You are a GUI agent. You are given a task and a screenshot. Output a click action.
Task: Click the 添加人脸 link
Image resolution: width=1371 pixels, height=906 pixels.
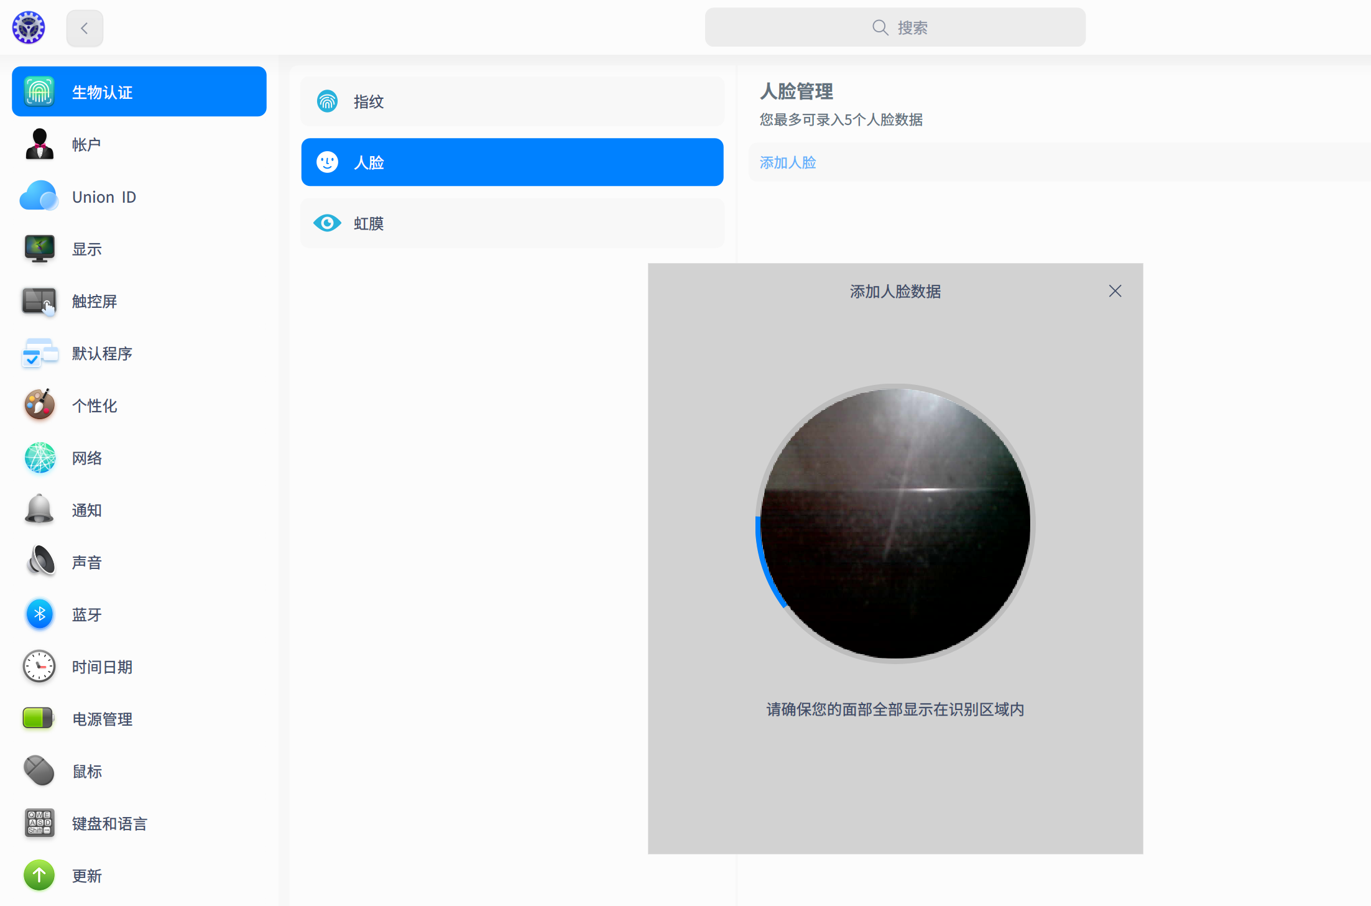(787, 162)
